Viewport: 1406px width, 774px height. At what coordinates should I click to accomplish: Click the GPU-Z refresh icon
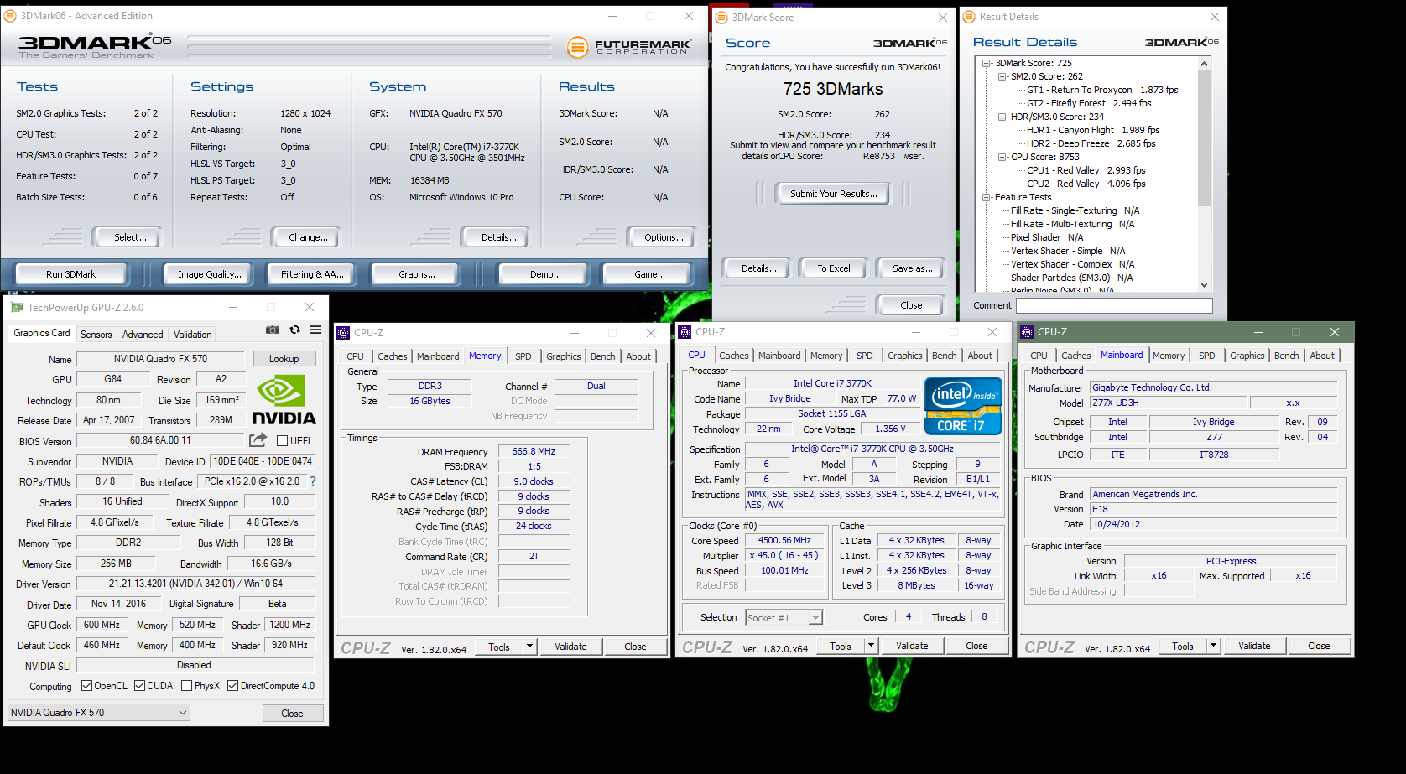(x=294, y=330)
